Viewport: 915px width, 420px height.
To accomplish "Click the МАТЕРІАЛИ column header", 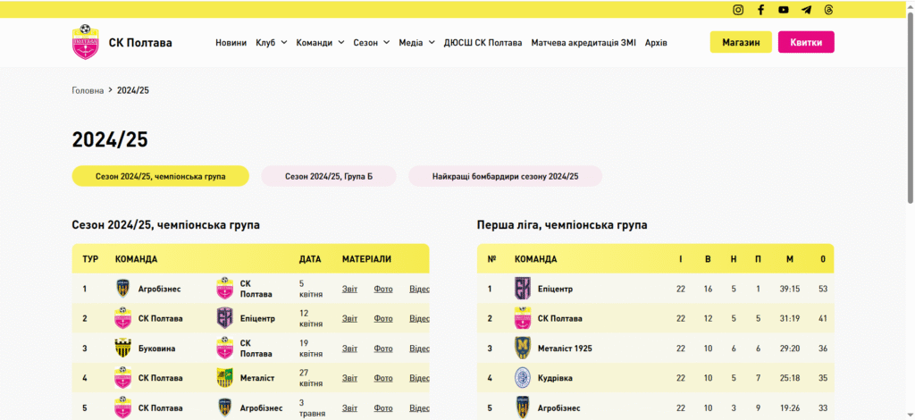I will pyautogui.click(x=366, y=259).
